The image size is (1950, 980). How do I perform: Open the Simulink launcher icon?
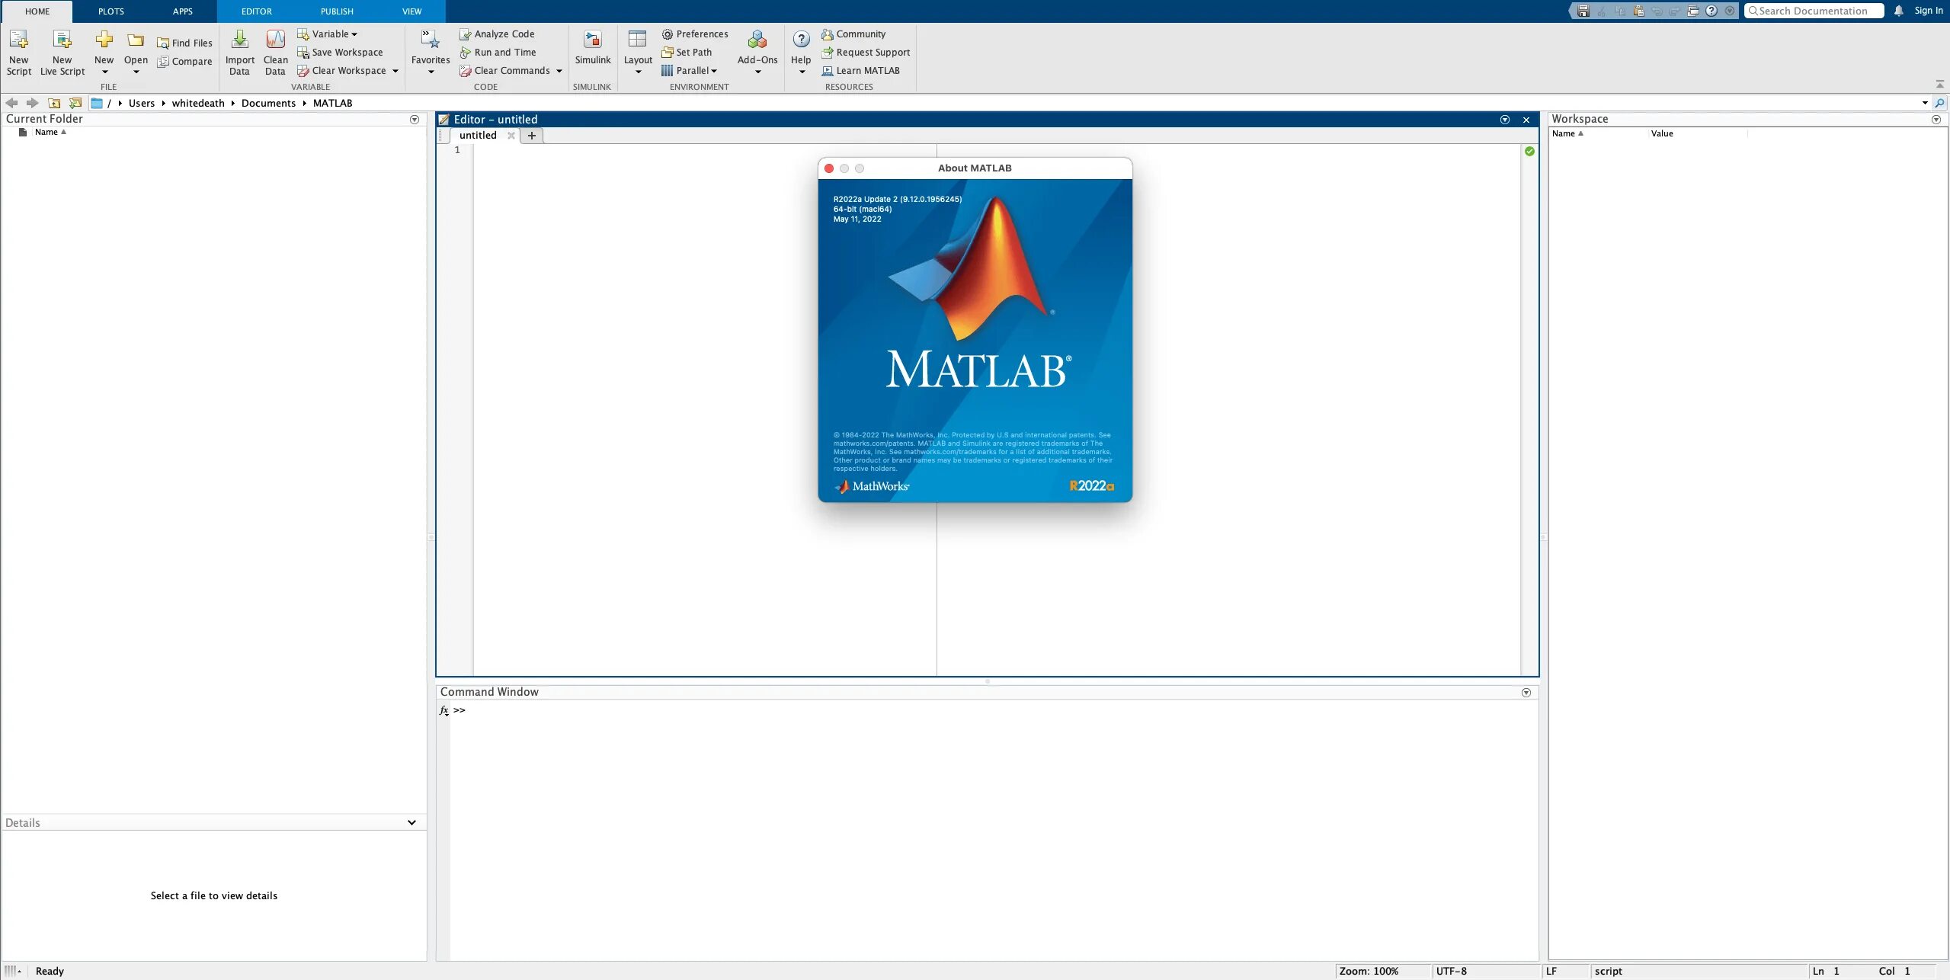[x=592, y=40]
